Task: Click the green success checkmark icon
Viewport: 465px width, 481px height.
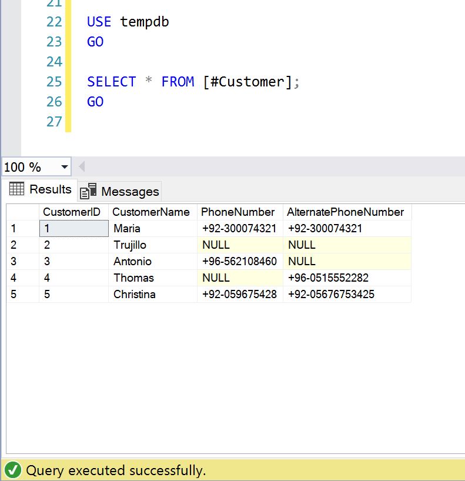Action: pos(12,470)
